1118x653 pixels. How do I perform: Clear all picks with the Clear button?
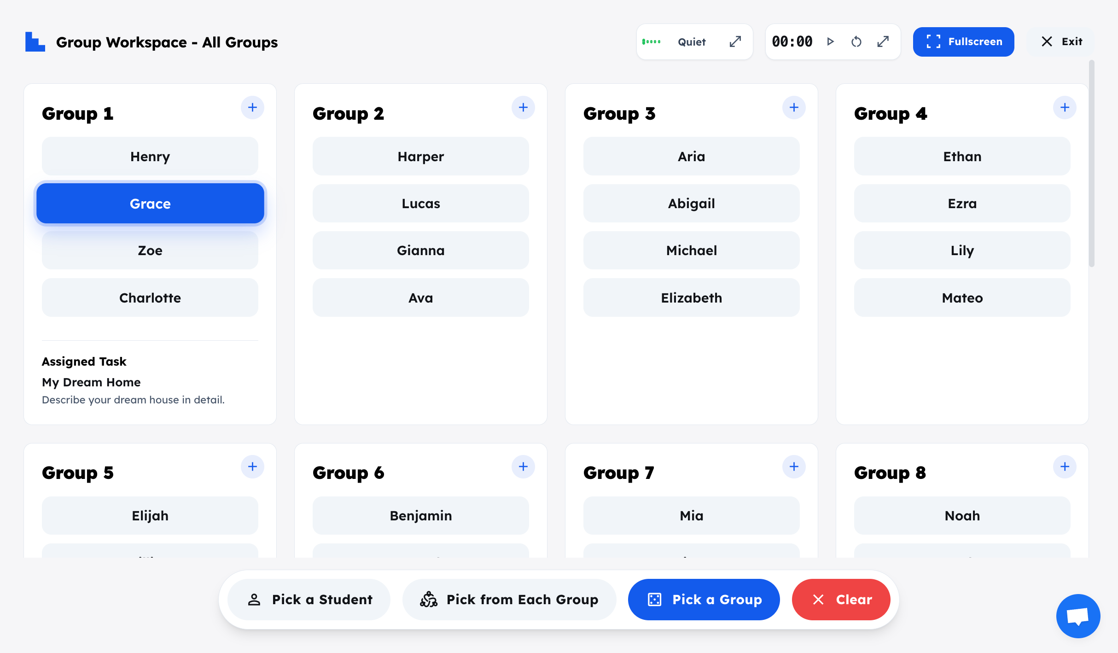[x=841, y=599]
